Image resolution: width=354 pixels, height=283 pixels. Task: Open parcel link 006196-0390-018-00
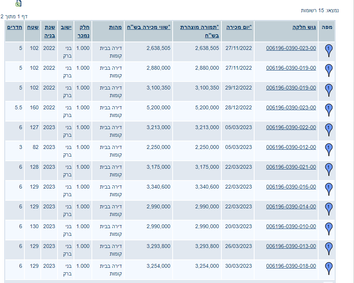tap(291, 266)
